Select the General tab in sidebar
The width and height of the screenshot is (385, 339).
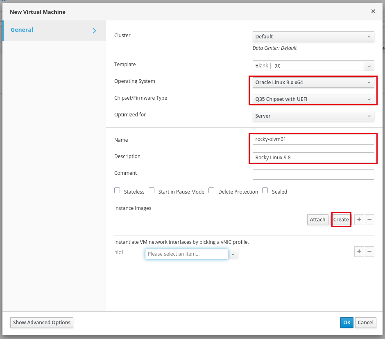[54, 31]
